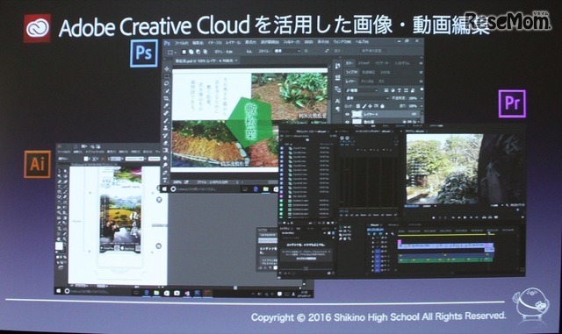Select Photoshop's Rectangular Marquee tool
Viewport: 562px width, 334px height.
coord(167,76)
